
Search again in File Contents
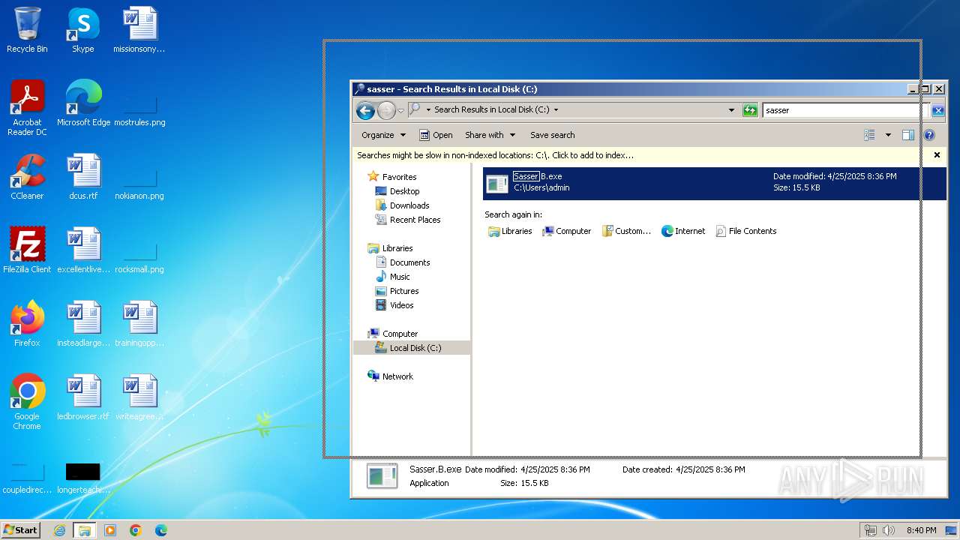point(746,231)
